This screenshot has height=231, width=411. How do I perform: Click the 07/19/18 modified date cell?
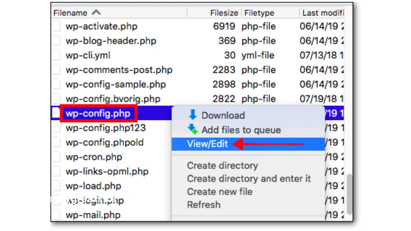(322, 99)
